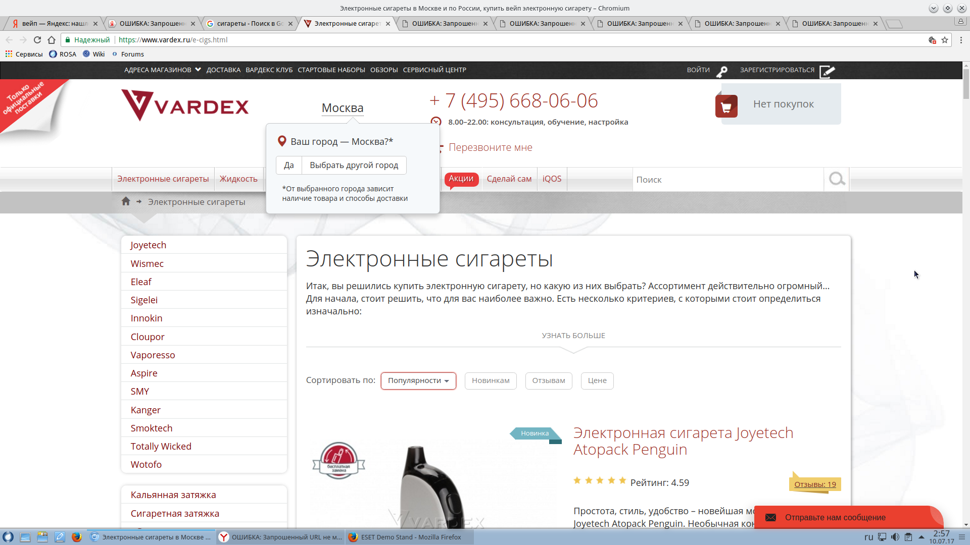This screenshot has height=545, width=970.
Task: Click the shopping cart icon
Action: 726,106
